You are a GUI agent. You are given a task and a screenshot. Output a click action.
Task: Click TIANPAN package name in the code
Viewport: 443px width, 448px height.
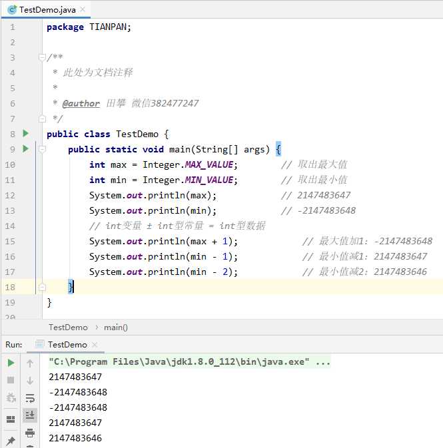(x=108, y=27)
